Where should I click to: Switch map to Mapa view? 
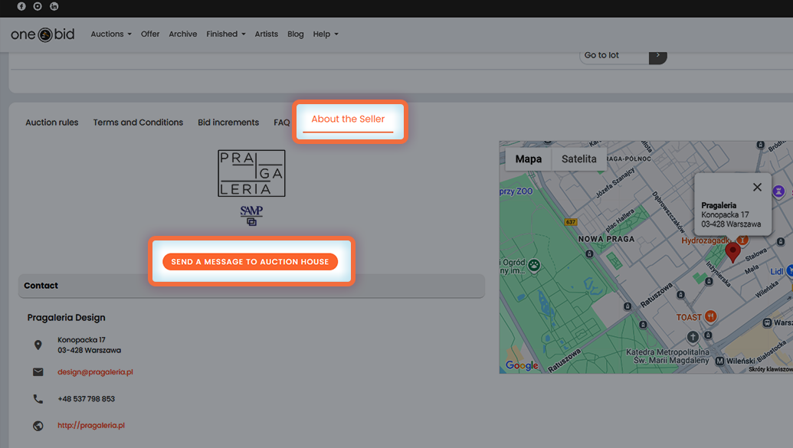tap(529, 159)
